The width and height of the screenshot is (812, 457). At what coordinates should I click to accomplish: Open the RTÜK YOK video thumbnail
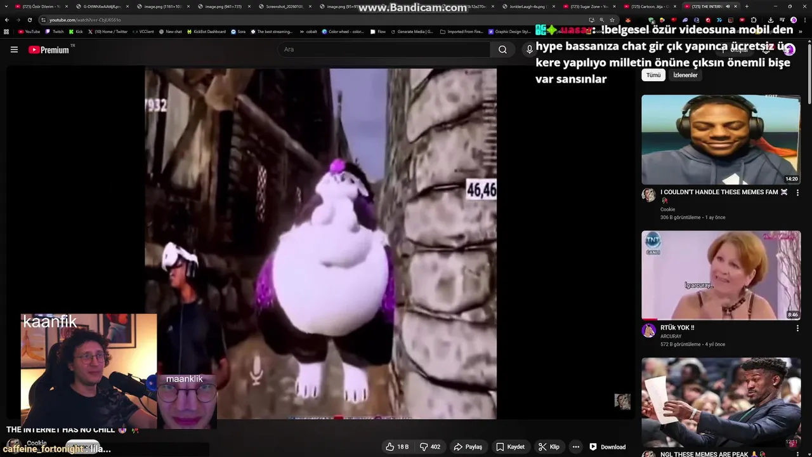coord(721,275)
